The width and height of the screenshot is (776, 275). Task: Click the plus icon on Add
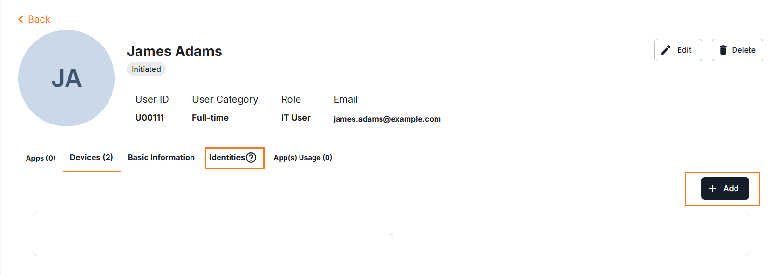713,189
